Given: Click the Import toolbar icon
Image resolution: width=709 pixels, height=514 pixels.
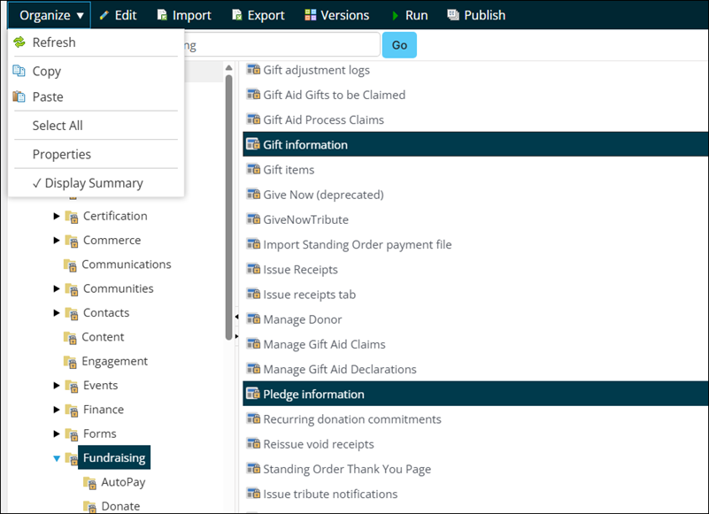Looking at the screenshot, I should pos(162,15).
